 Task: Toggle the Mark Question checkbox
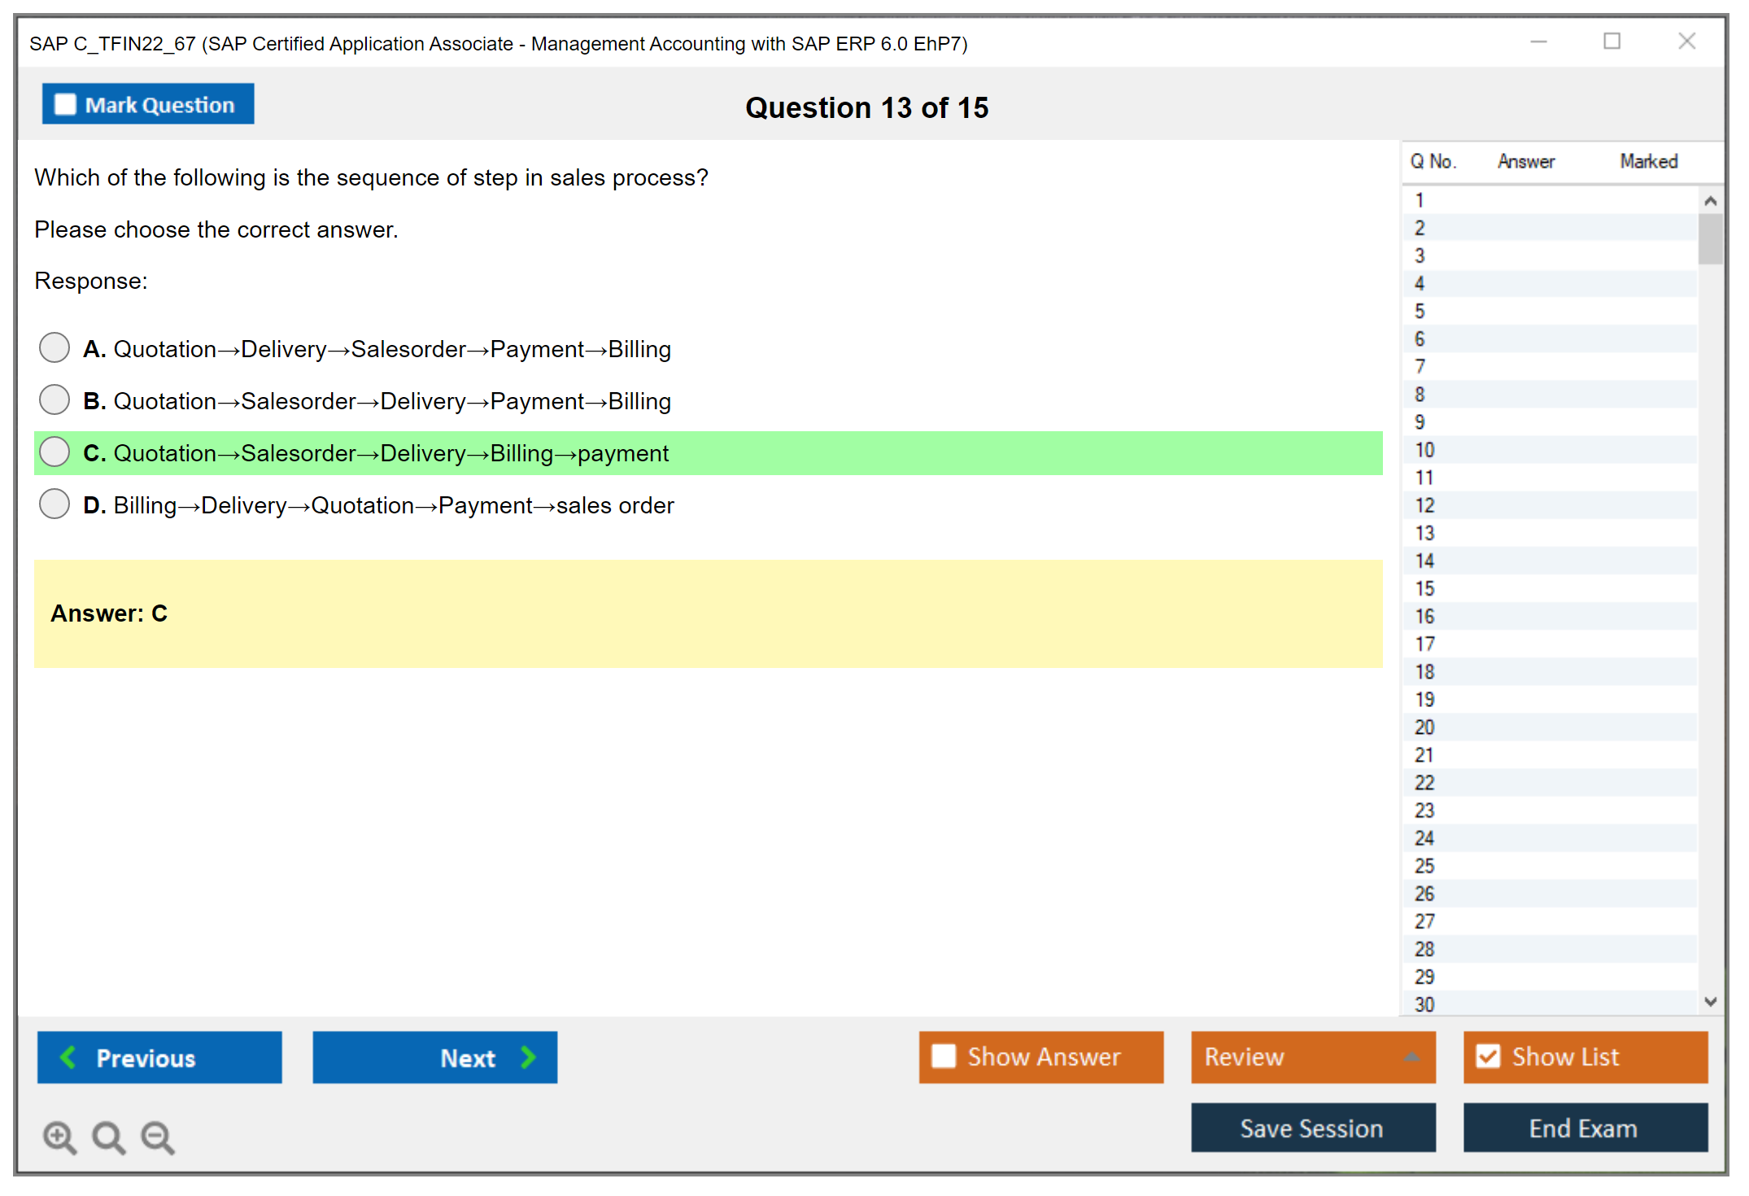point(65,105)
